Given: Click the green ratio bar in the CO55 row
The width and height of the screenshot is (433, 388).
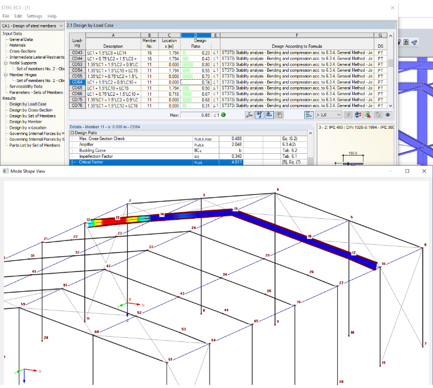Looking at the screenshot, I should tap(187, 76).
